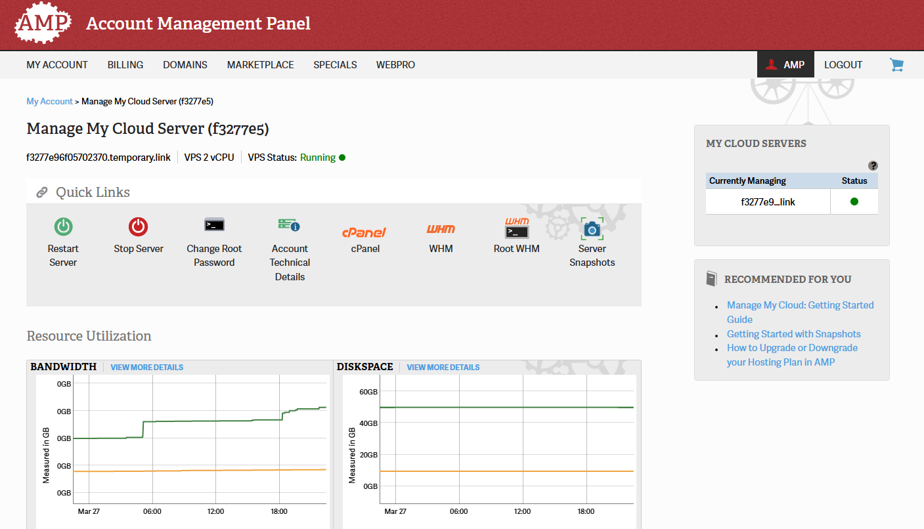Open Change Root Password terminal icon
The height and width of the screenshot is (529, 924).
point(214,224)
